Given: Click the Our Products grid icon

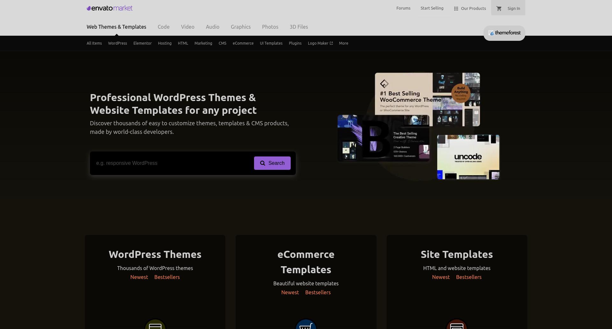Looking at the screenshot, I should (456, 9).
